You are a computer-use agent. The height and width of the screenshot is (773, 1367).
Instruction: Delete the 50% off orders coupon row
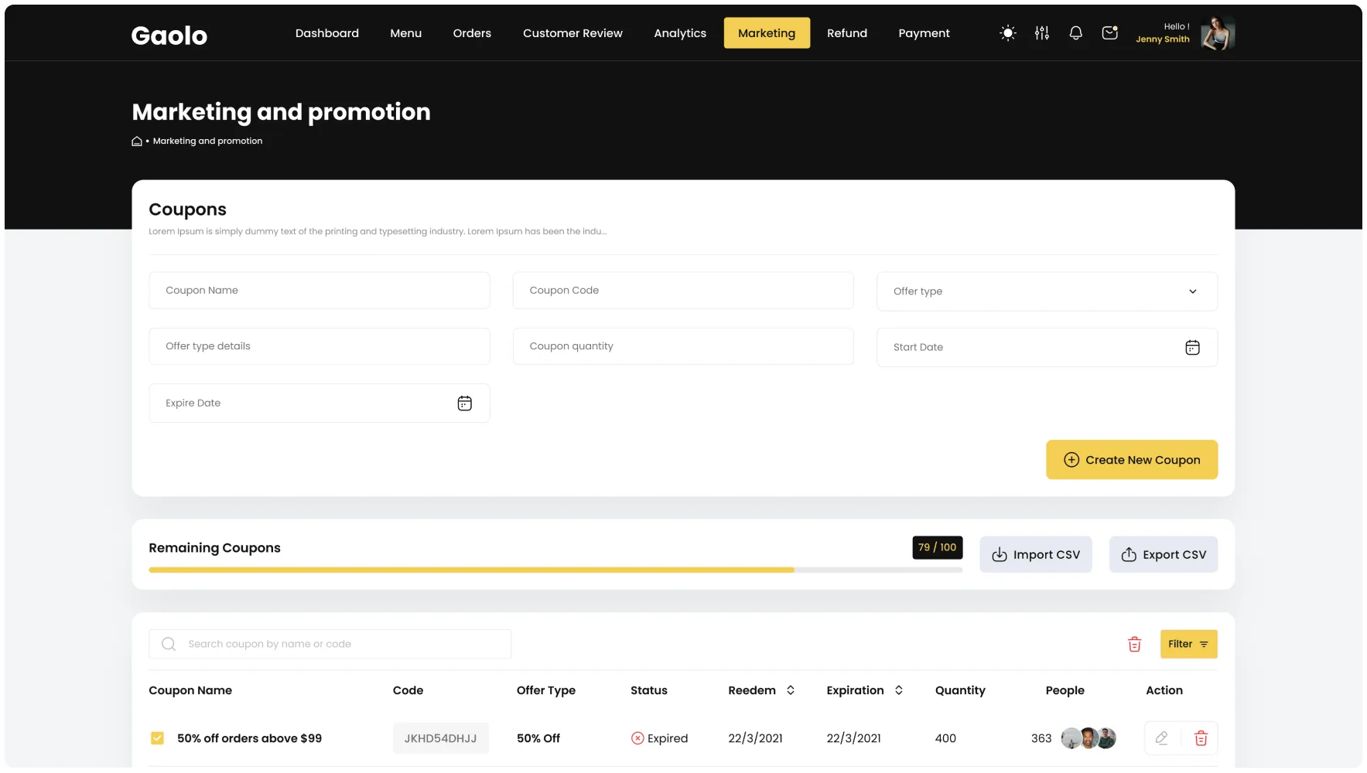[1201, 738]
